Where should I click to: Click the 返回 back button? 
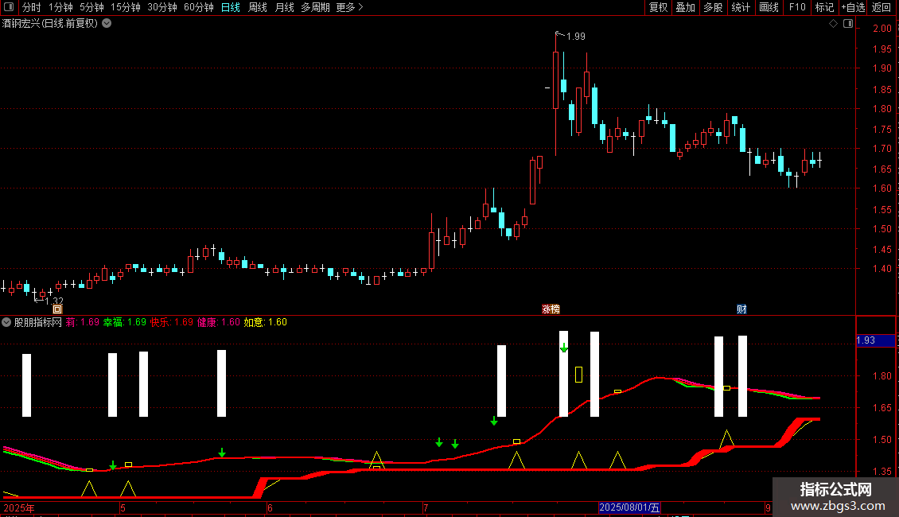881,7
